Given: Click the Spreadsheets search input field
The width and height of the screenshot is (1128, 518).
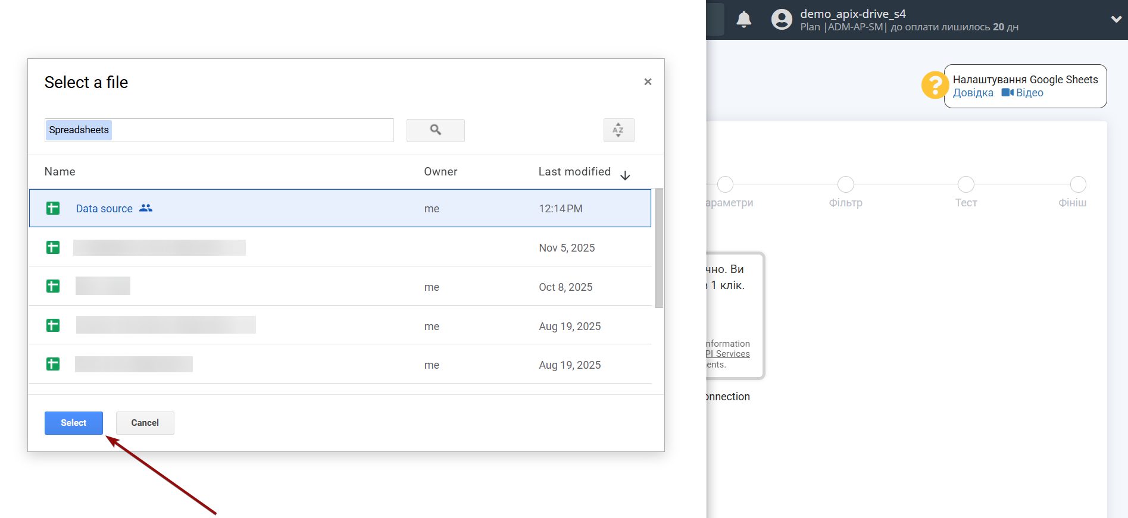Looking at the screenshot, I should (219, 130).
